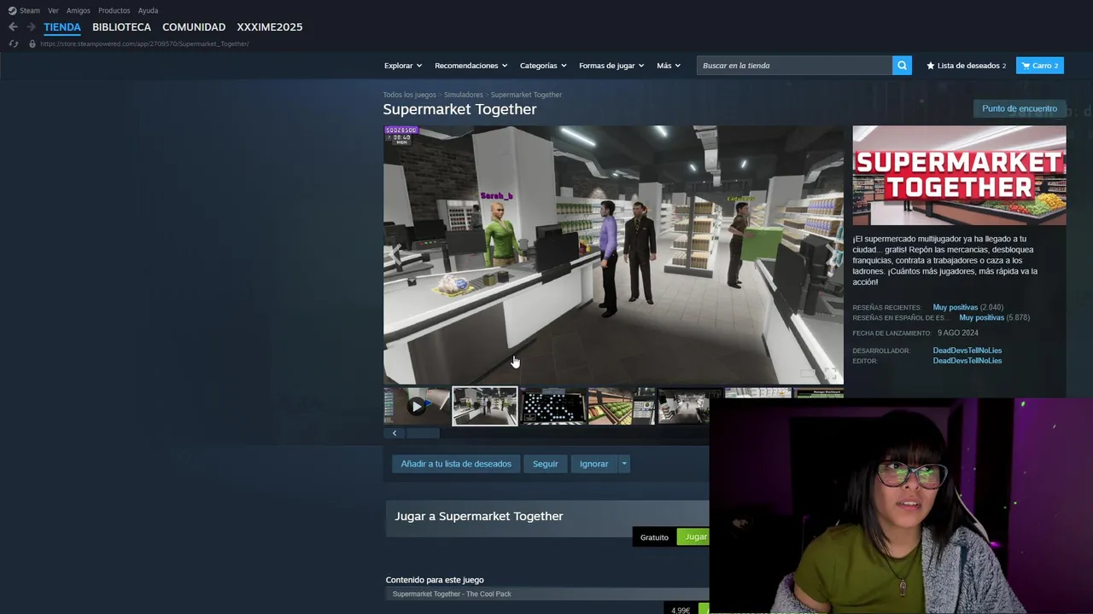The height and width of the screenshot is (614, 1093).
Task: Open the Productos menu
Action: pos(114,10)
